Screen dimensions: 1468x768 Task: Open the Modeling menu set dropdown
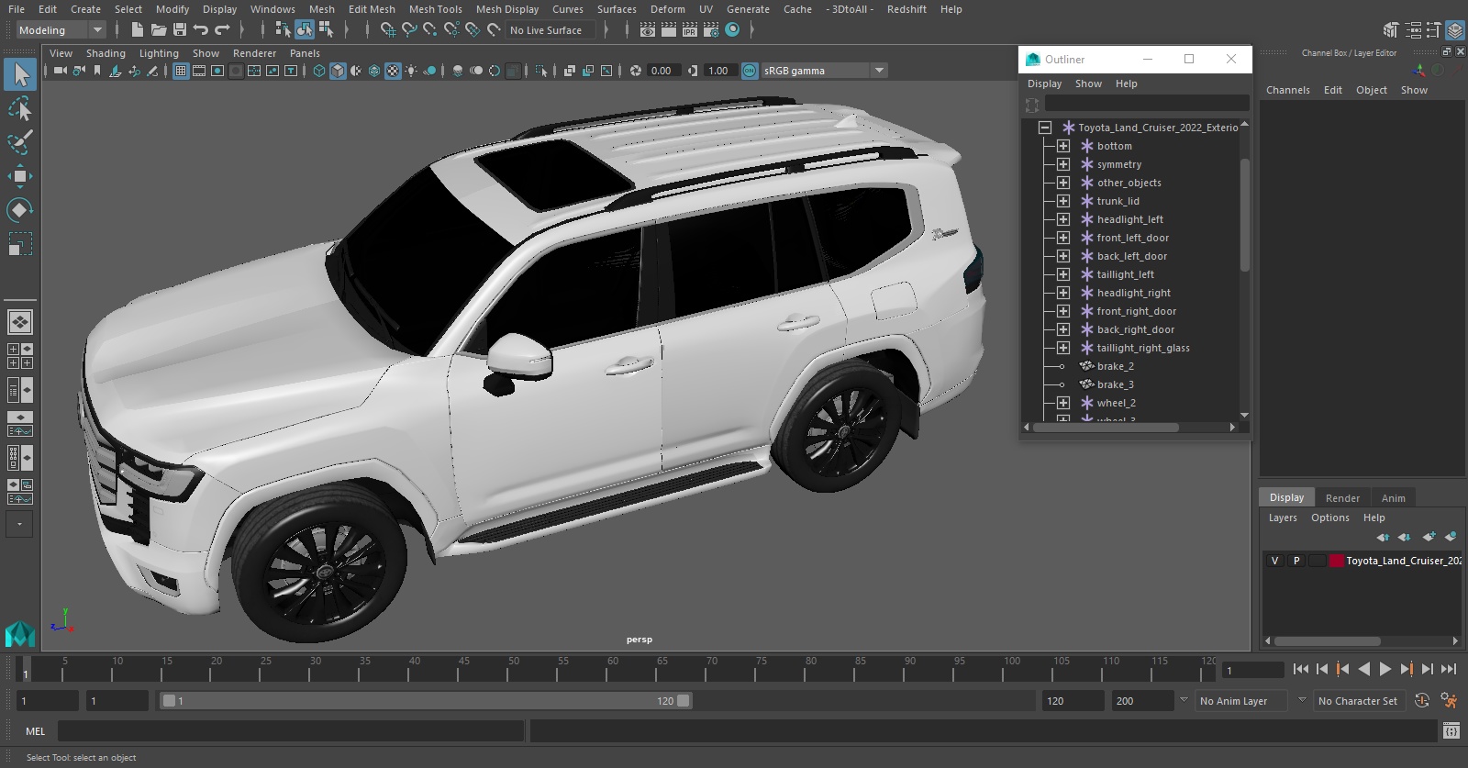click(x=61, y=30)
